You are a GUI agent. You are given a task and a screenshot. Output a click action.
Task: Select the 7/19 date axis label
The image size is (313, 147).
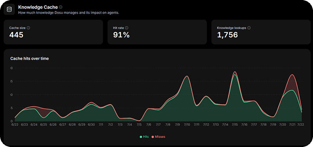pos(273,125)
